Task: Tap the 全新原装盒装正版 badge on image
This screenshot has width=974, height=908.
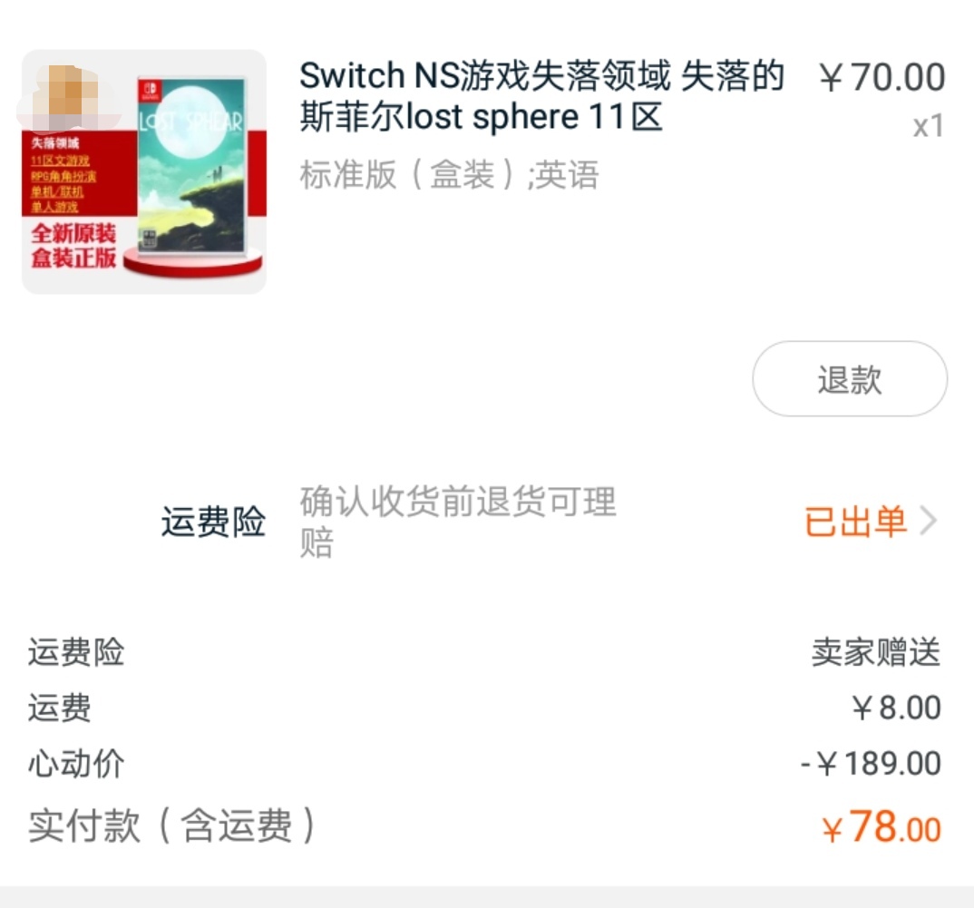Action: click(74, 246)
